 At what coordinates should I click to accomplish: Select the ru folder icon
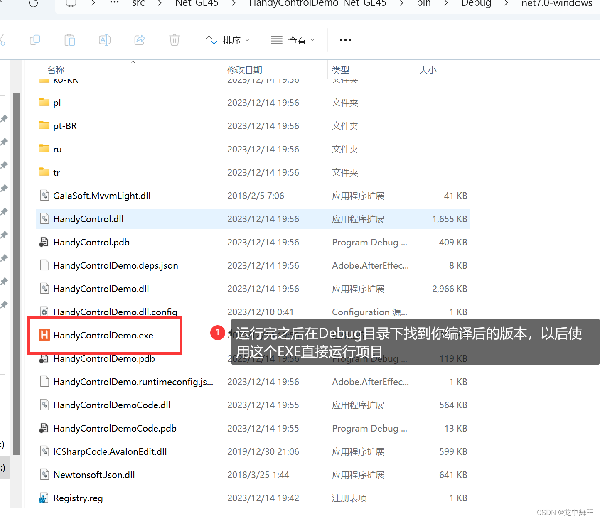pyautogui.click(x=44, y=149)
